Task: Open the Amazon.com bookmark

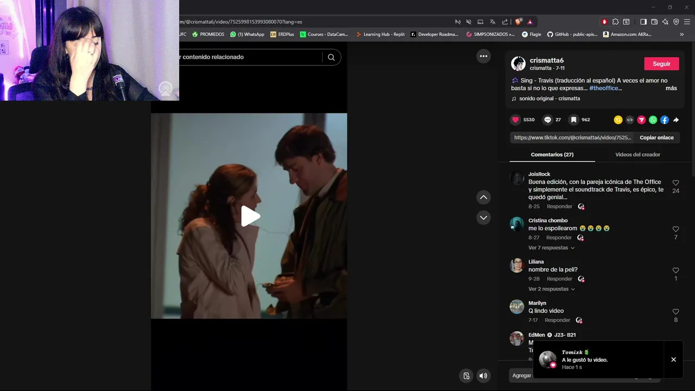Action: pyautogui.click(x=627, y=34)
